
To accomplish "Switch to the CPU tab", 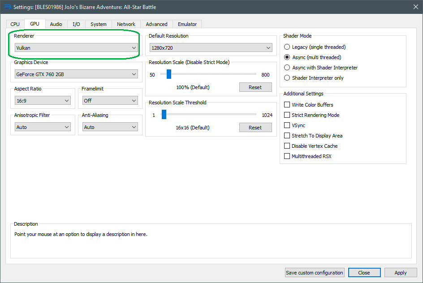I will pos(15,24).
